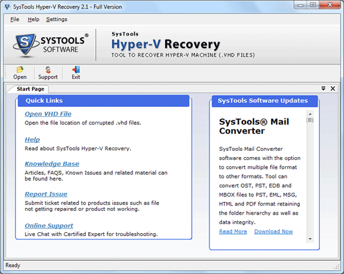Click the Open VHD File link
The height and width of the screenshot is (274, 344).
[x=48, y=114]
